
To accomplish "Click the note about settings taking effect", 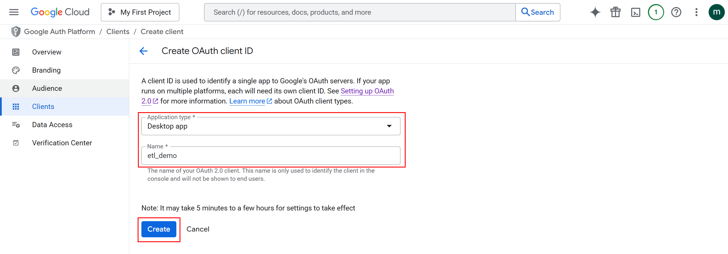I will tap(248, 208).
